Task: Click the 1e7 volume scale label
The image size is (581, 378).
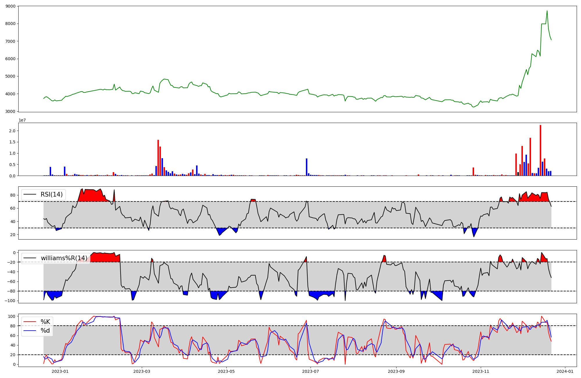Action: pos(22,120)
